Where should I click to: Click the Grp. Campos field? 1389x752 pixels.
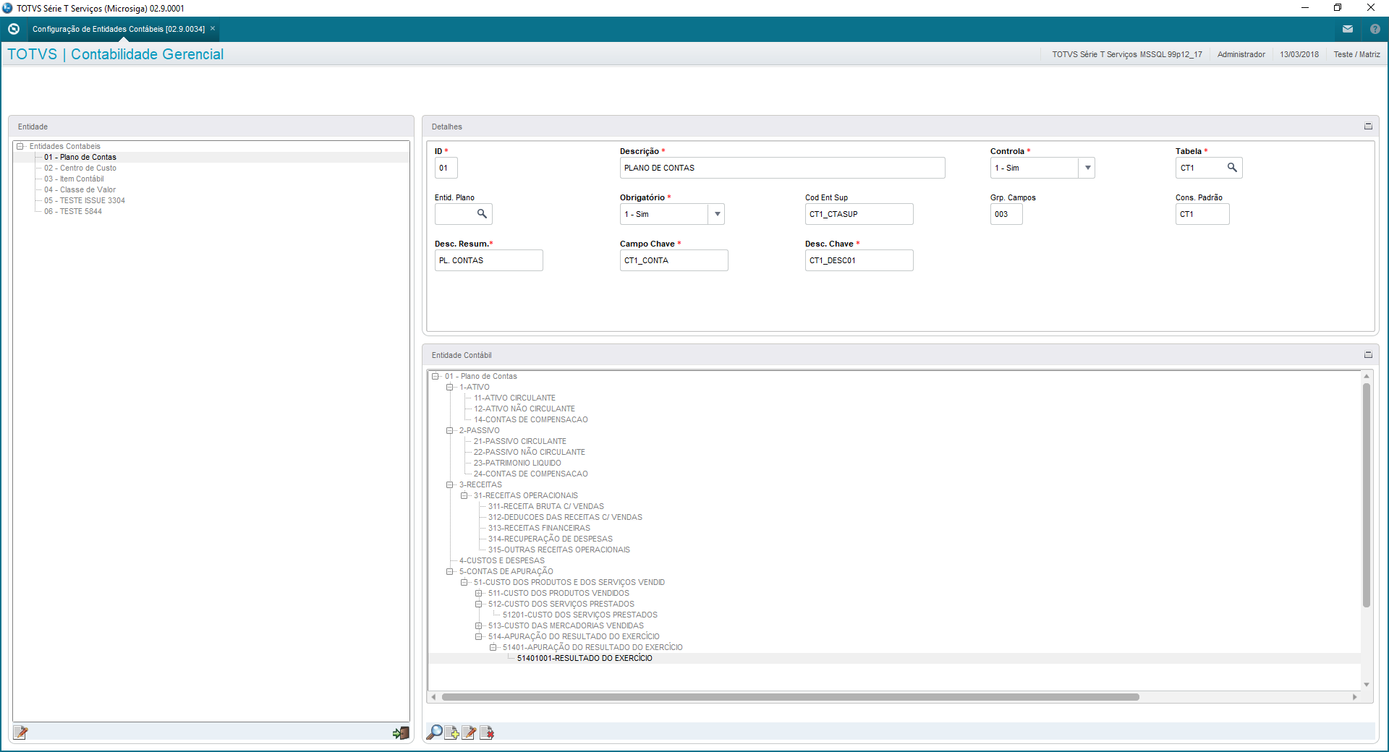click(1006, 214)
